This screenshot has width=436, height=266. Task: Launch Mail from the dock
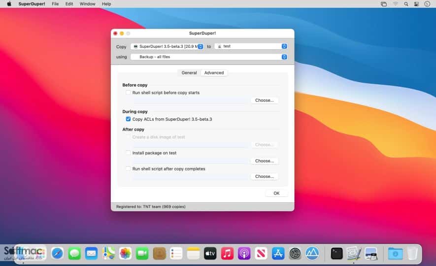[x=91, y=254]
